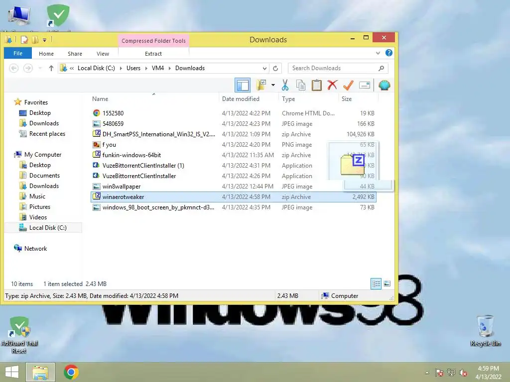Image resolution: width=510 pixels, height=382 pixels.
Task: Select the DH_SmartPSS_International zip archive
Action: point(234,134)
